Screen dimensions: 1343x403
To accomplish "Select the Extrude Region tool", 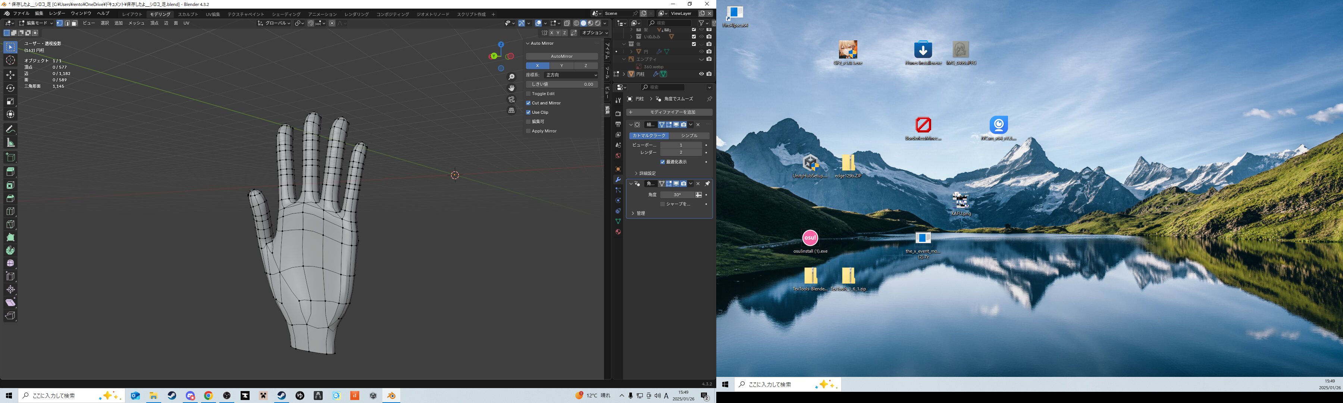I will tap(10, 172).
